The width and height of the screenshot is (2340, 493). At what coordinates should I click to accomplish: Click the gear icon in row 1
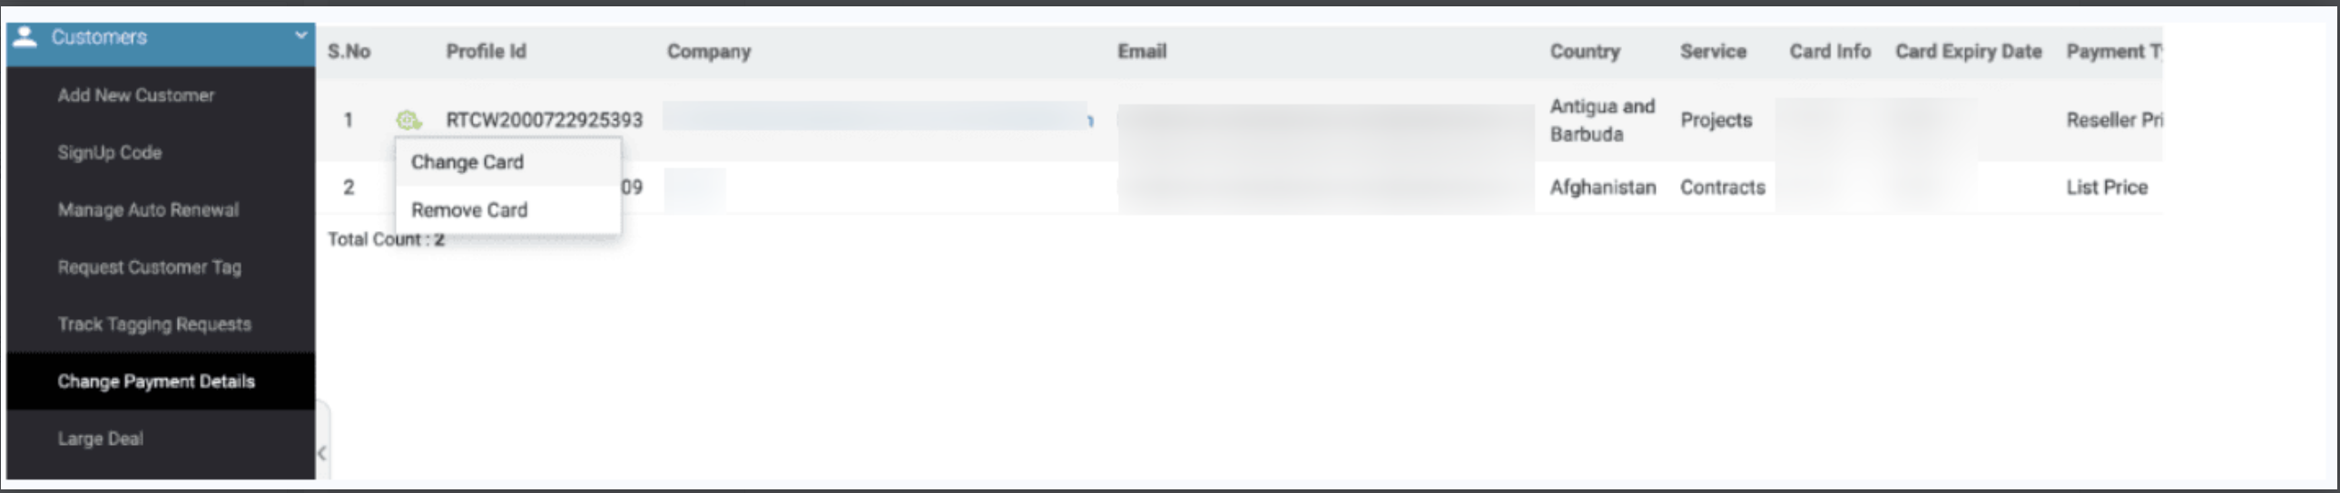tap(408, 120)
